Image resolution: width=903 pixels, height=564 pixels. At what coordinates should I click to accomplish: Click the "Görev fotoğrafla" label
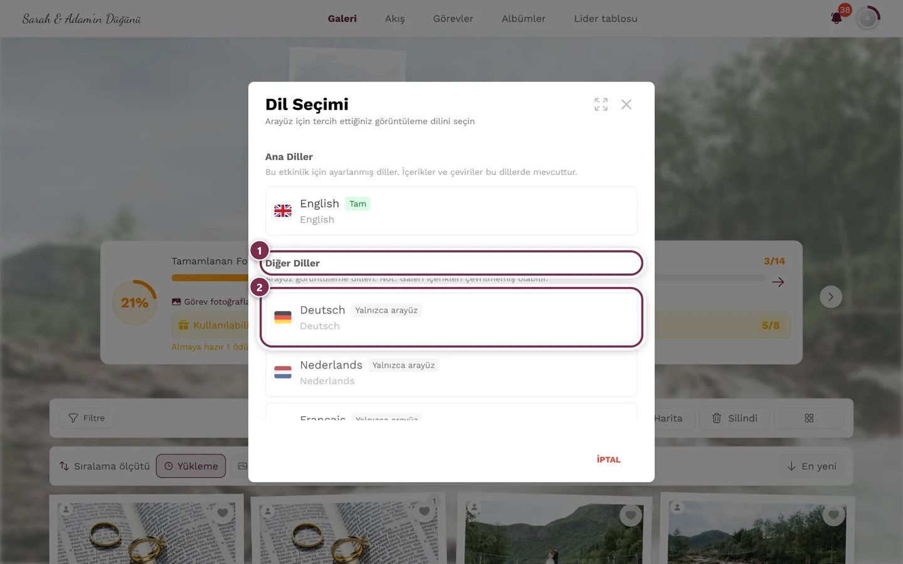pos(216,301)
